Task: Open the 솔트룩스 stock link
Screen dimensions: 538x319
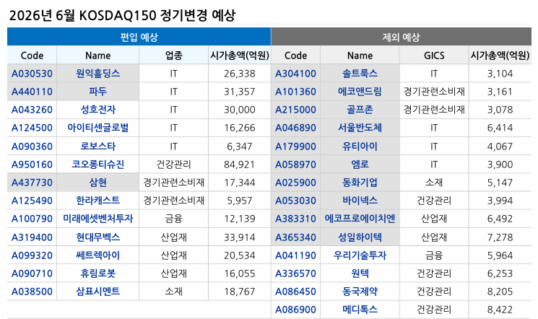Action: coord(360,74)
